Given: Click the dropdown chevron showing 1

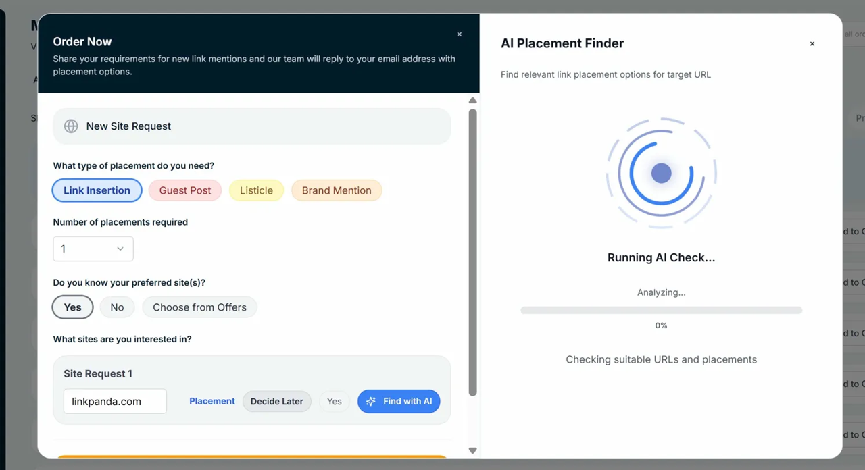Looking at the screenshot, I should click(x=122, y=249).
